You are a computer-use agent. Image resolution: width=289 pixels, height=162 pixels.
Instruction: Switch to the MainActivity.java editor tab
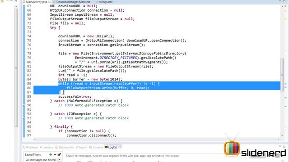click(x=37, y=2)
